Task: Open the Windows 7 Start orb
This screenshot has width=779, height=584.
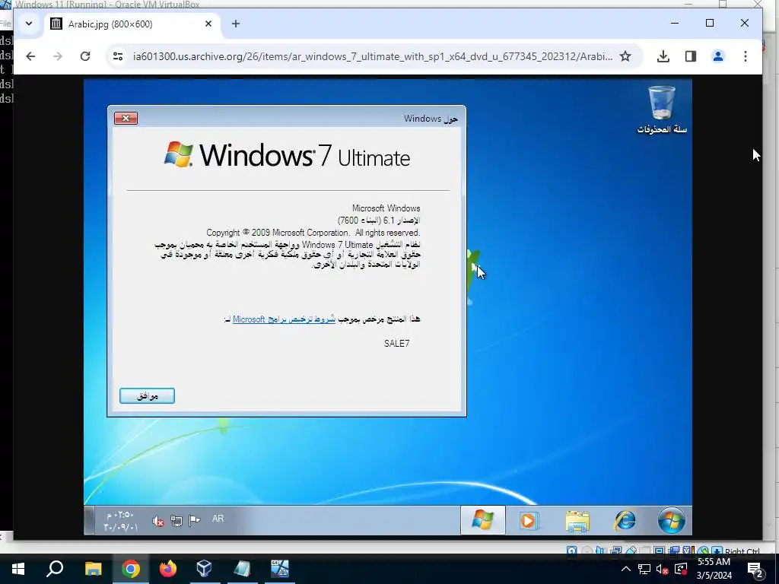Action: tap(671, 520)
